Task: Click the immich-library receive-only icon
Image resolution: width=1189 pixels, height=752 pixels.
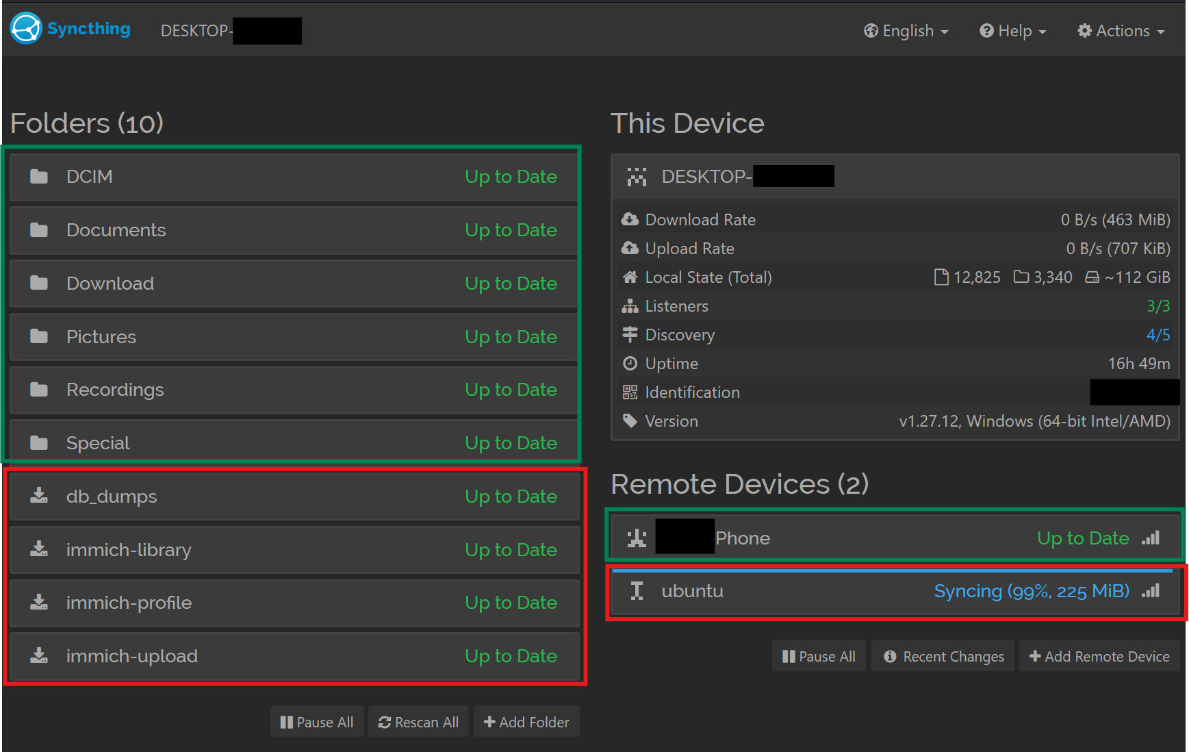Action: tap(39, 549)
